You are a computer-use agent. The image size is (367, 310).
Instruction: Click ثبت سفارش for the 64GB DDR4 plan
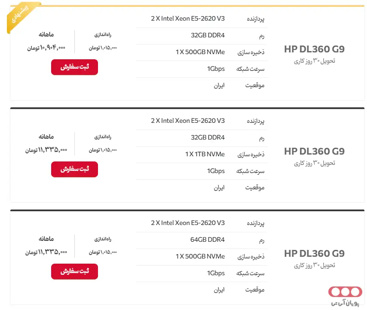point(74,271)
